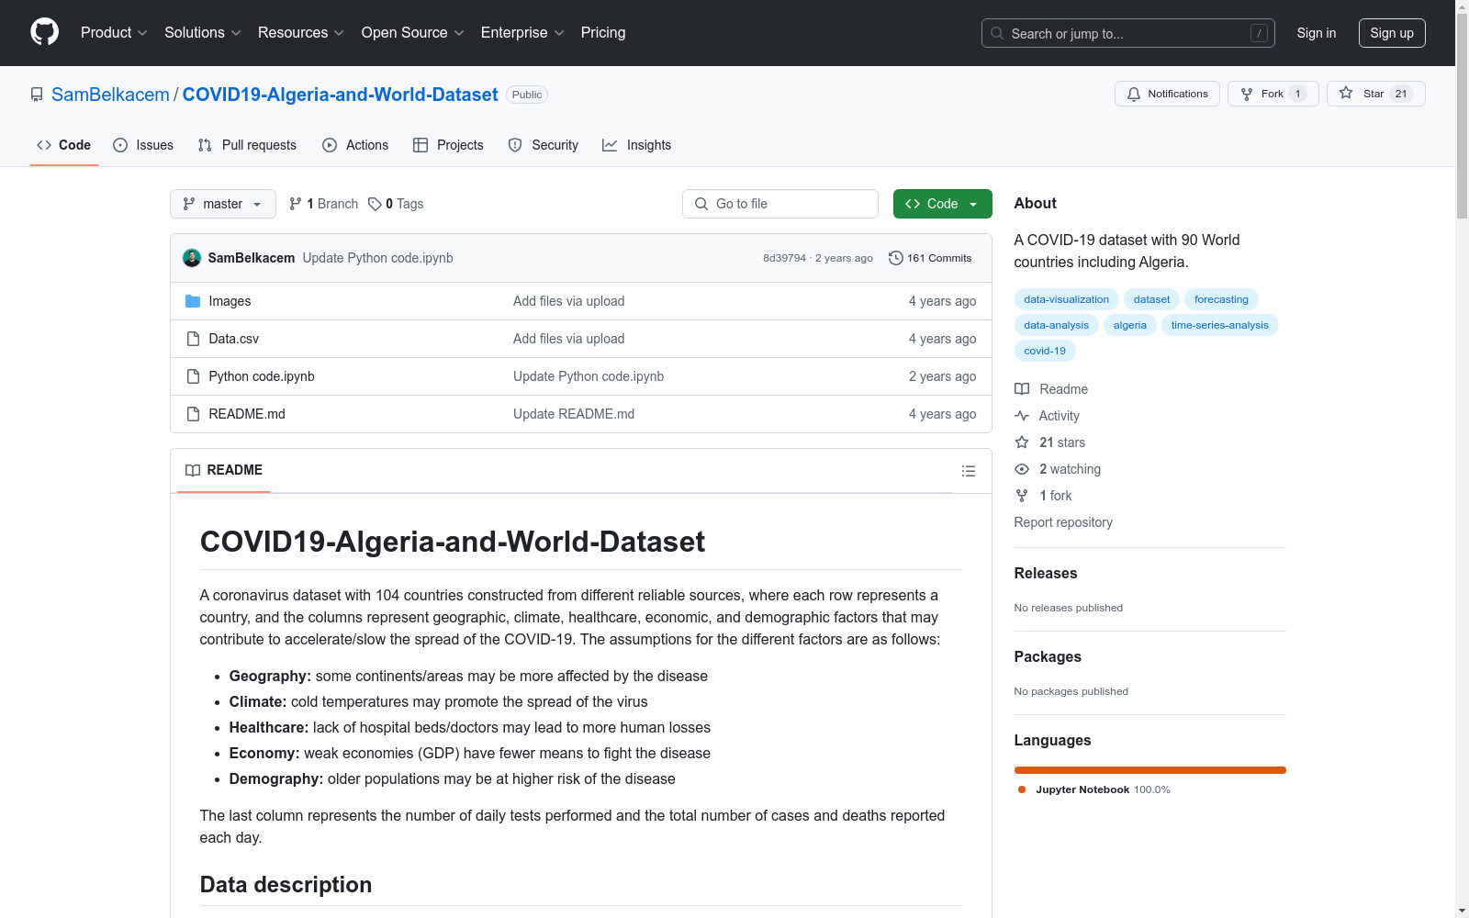Click the GitHub logo icon
Viewport: 1469px width, 918px height.
click(x=44, y=32)
